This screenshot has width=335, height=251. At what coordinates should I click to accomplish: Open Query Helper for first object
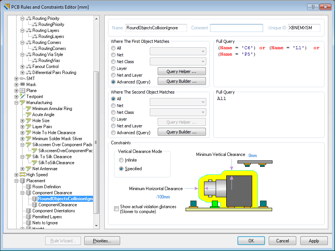tap(181, 71)
